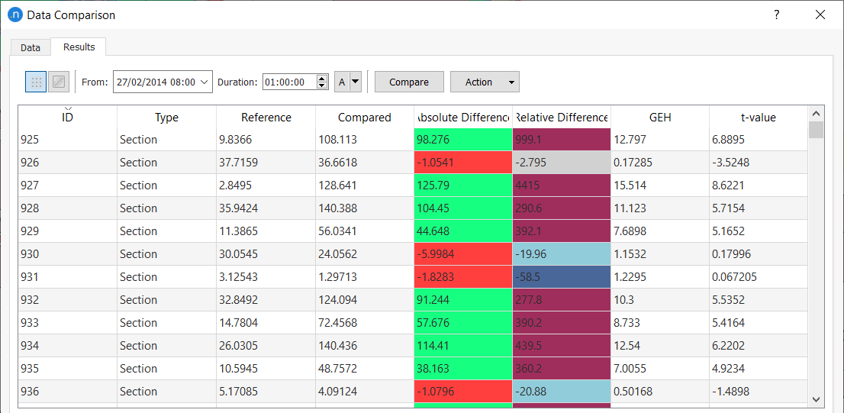The width and height of the screenshot is (844, 413).
Task: Click the A aggregation button
Action: click(342, 82)
